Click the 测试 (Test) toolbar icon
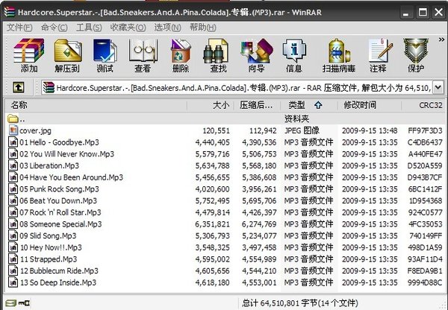This screenshot has height=310, width=448. (x=105, y=51)
